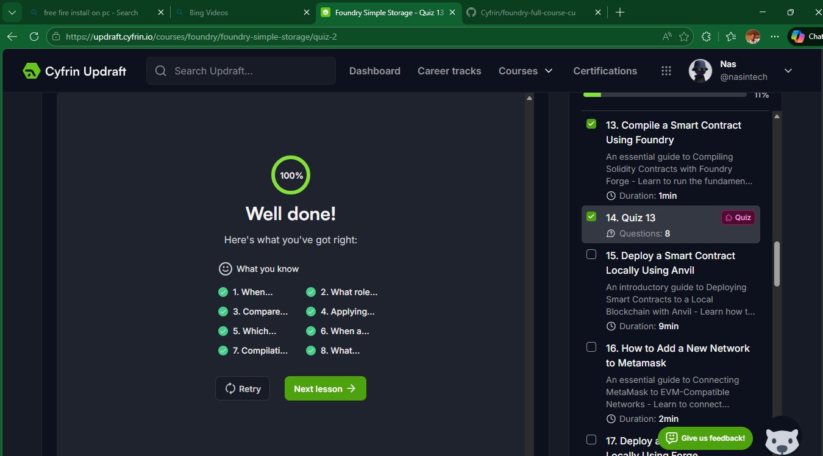
Task: Click the Cyfrin Updraft logo
Action: pyautogui.click(x=74, y=71)
